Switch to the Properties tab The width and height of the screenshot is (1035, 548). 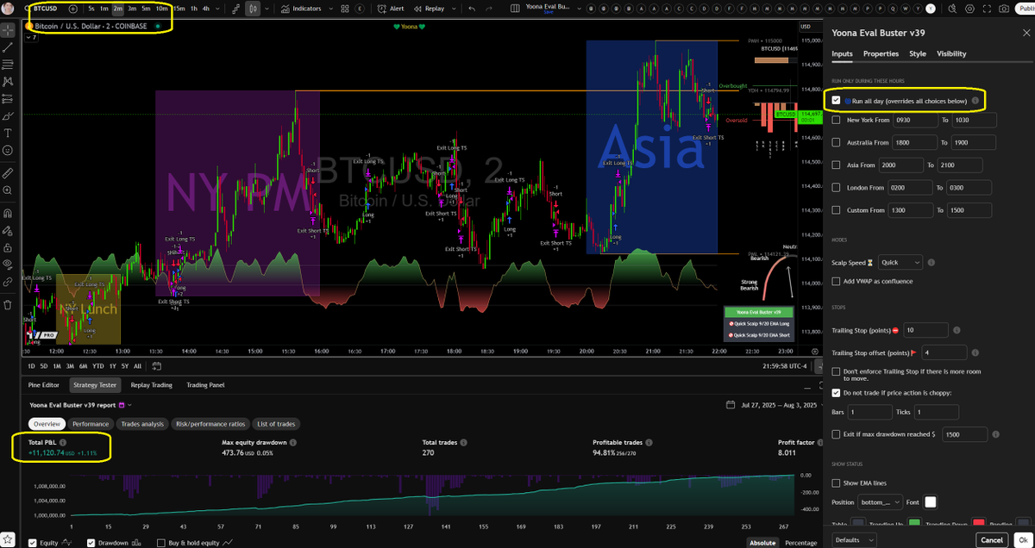pos(881,53)
